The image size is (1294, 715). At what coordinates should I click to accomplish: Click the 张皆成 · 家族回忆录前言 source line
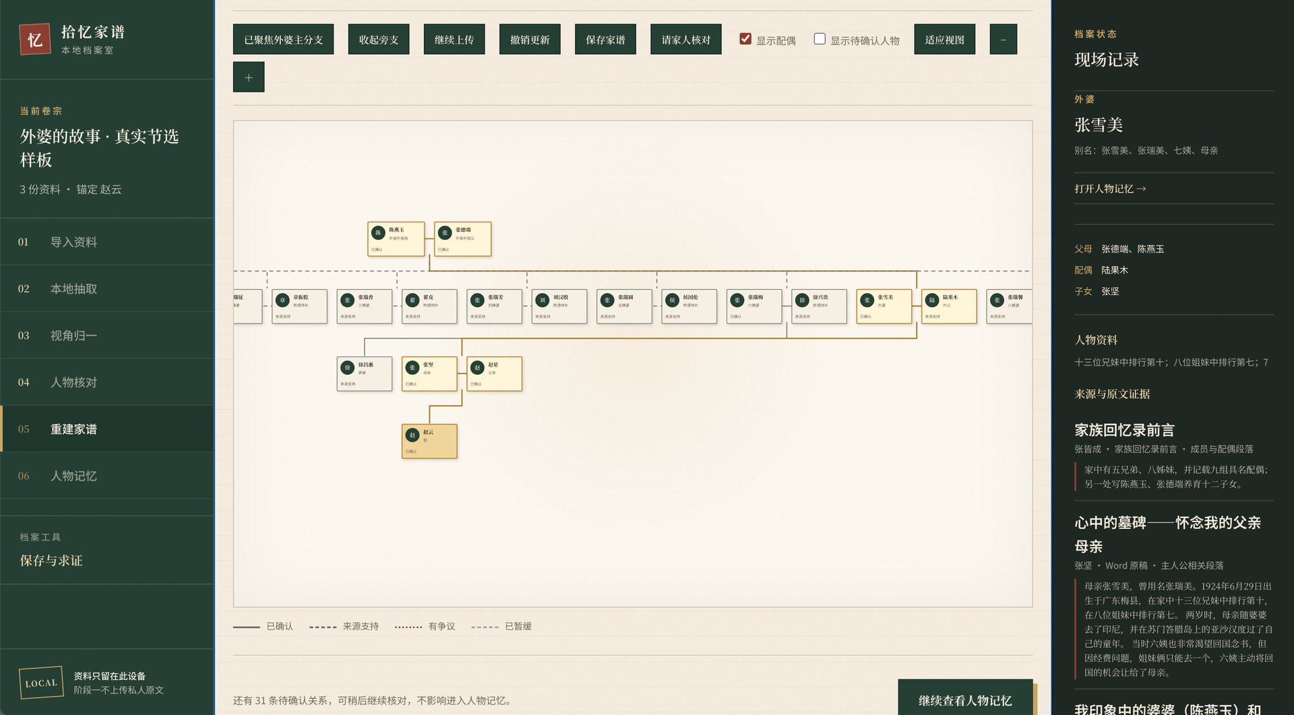(x=1164, y=449)
